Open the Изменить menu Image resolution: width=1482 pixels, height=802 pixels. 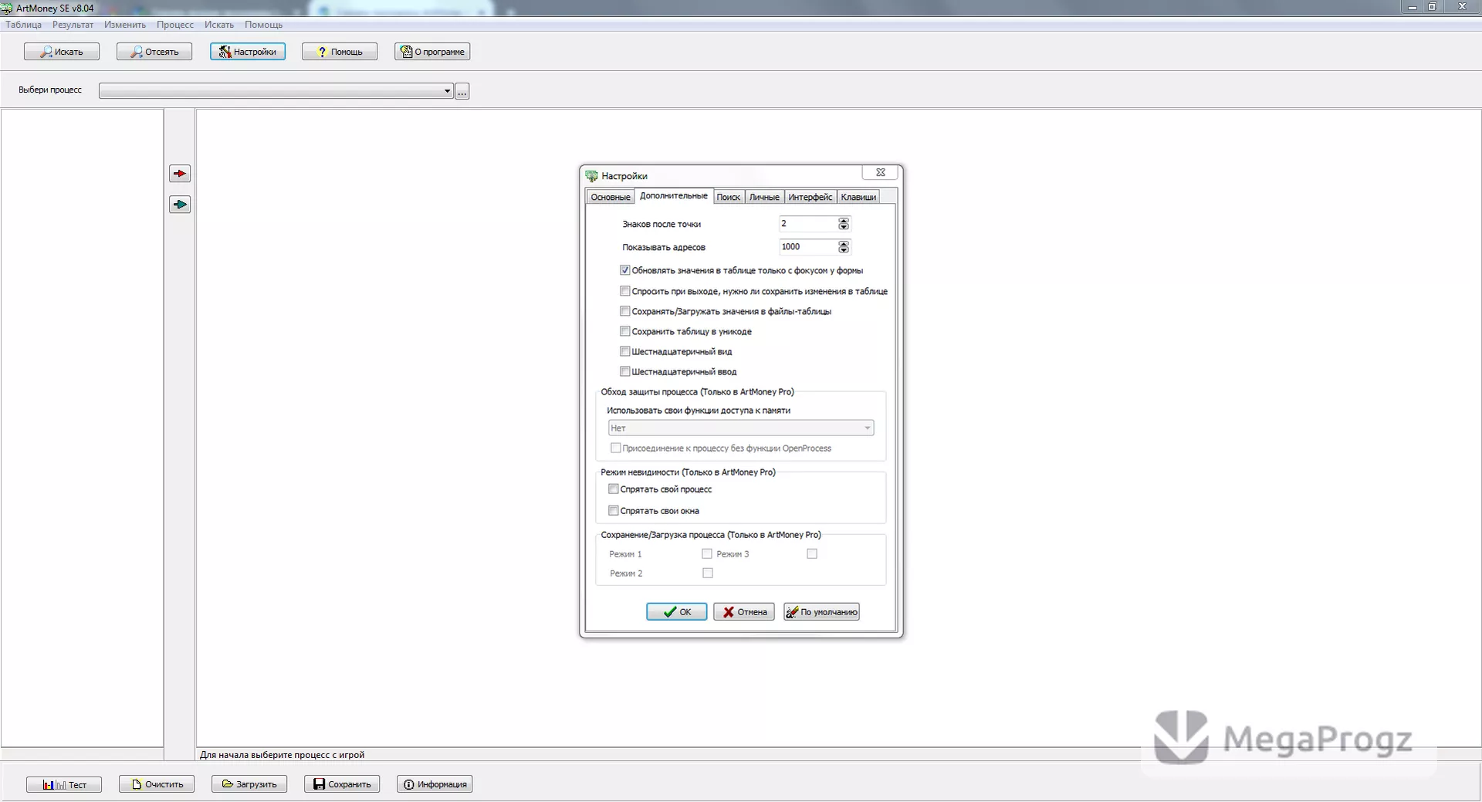[x=125, y=25]
